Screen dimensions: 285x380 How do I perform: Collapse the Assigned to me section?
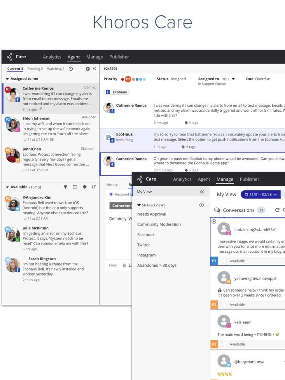[x=7, y=79]
